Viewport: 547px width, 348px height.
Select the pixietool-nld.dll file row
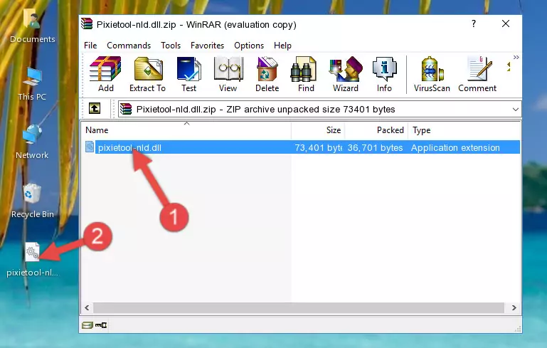301,147
